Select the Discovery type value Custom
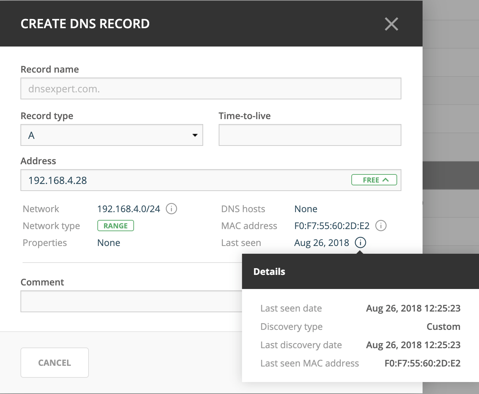 tap(443, 327)
